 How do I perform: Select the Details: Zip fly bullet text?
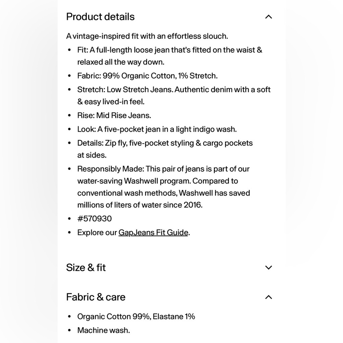point(165,149)
